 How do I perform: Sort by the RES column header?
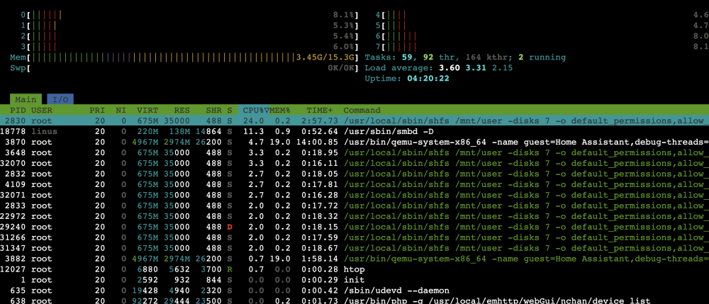pyautogui.click(x=182, y=111)
